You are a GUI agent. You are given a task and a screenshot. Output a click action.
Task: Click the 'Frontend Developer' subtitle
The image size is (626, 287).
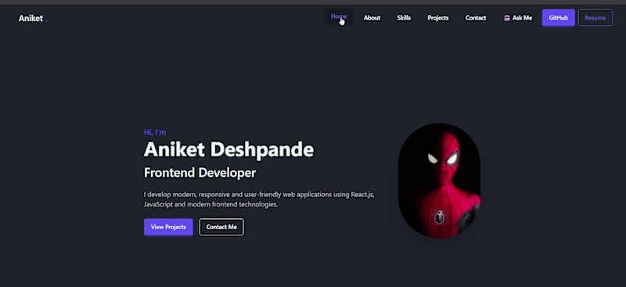pos(200,173)
